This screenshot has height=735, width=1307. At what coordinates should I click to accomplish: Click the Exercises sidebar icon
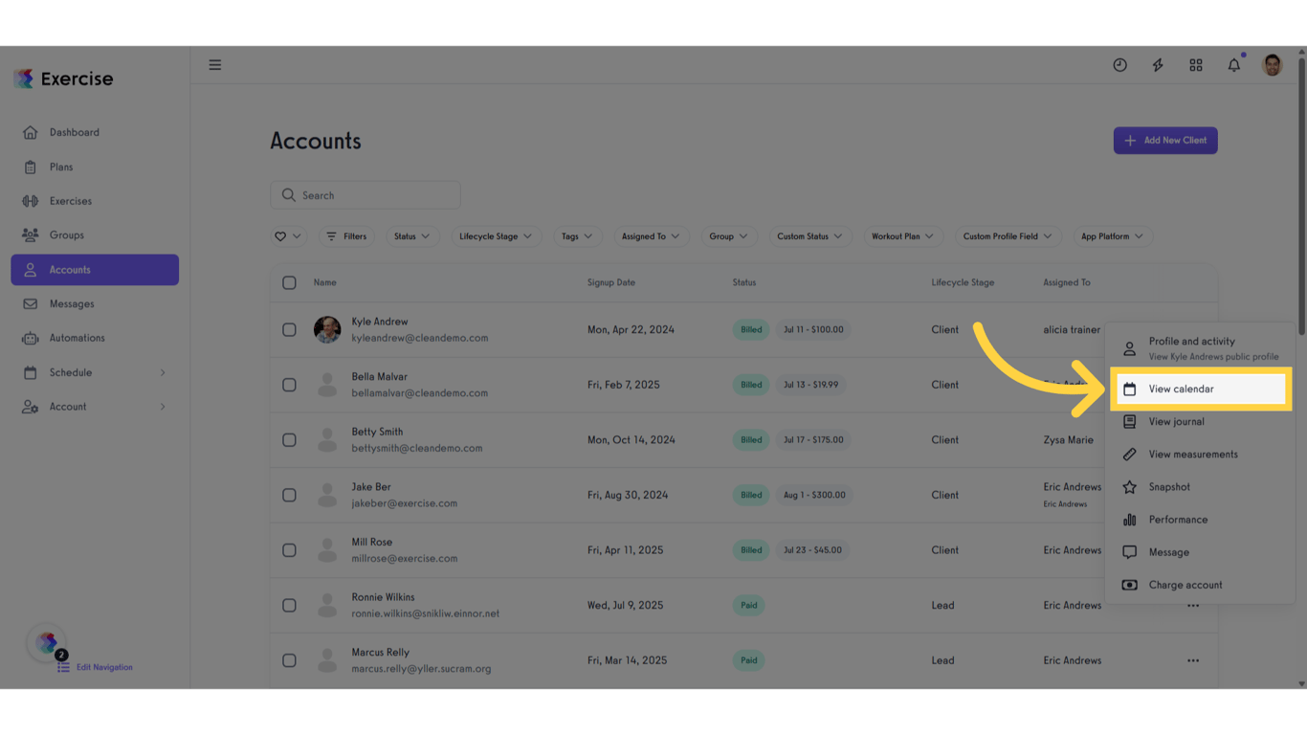33,201
